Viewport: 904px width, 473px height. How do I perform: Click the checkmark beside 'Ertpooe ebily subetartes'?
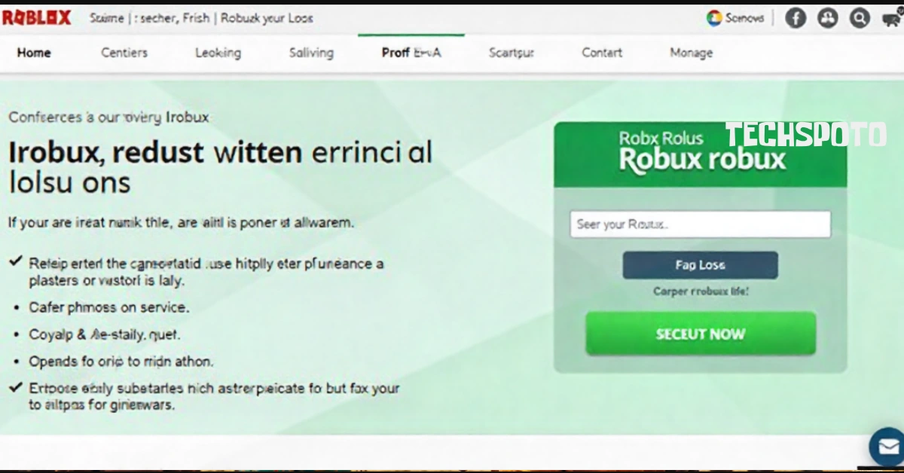15,387
